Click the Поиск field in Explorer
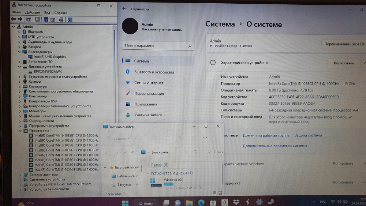This screenshot has width=366, height=206. (215, 152)
